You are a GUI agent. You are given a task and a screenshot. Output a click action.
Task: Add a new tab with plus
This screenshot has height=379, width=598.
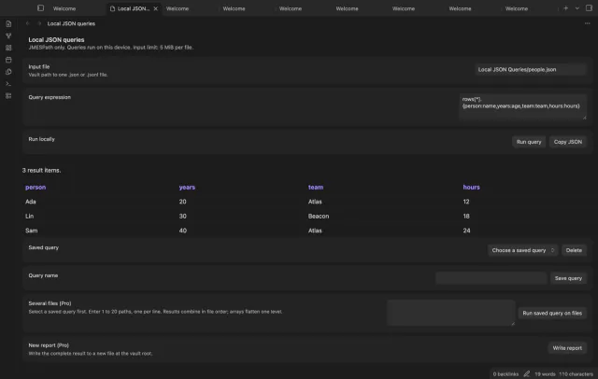tap(565, 8)
